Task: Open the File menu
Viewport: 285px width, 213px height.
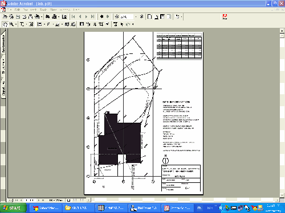Action: (x=10, y=10)
